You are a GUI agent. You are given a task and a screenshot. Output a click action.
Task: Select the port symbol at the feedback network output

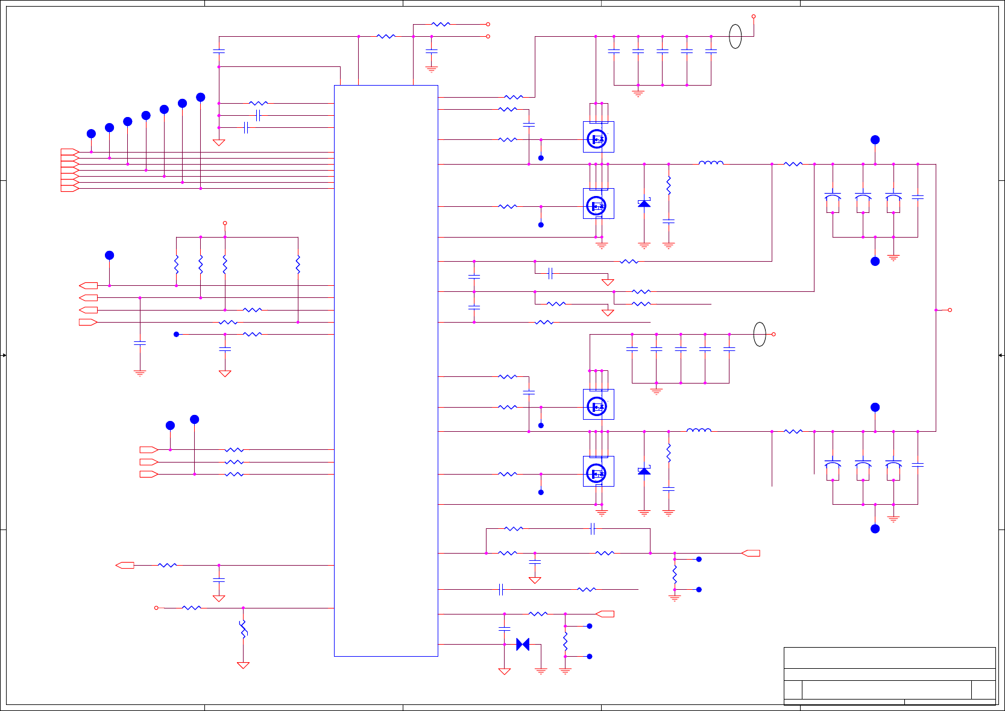point(751,553)
